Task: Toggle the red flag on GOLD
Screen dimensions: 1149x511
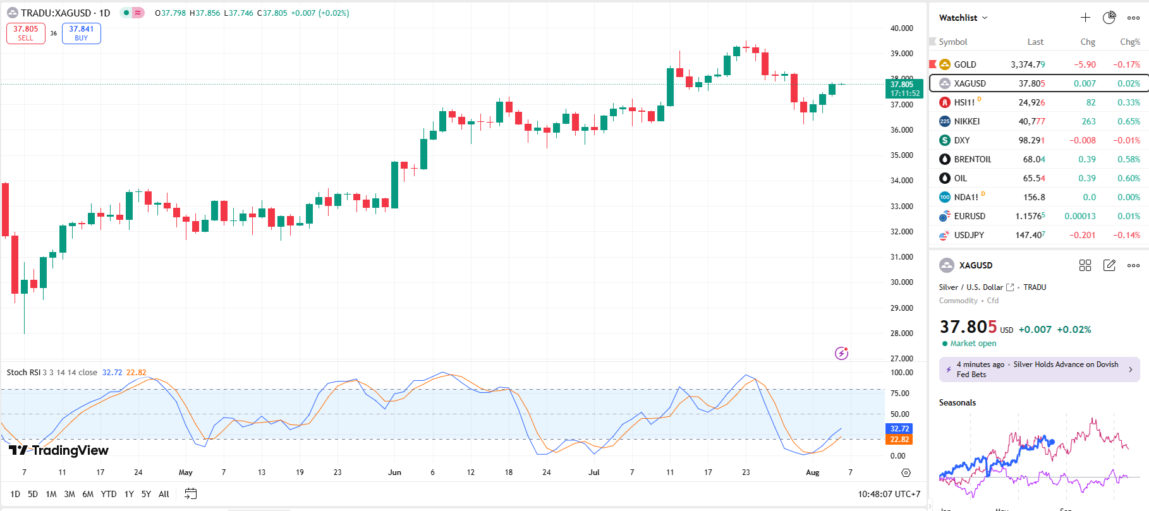Action: click(x=933, y=64)
